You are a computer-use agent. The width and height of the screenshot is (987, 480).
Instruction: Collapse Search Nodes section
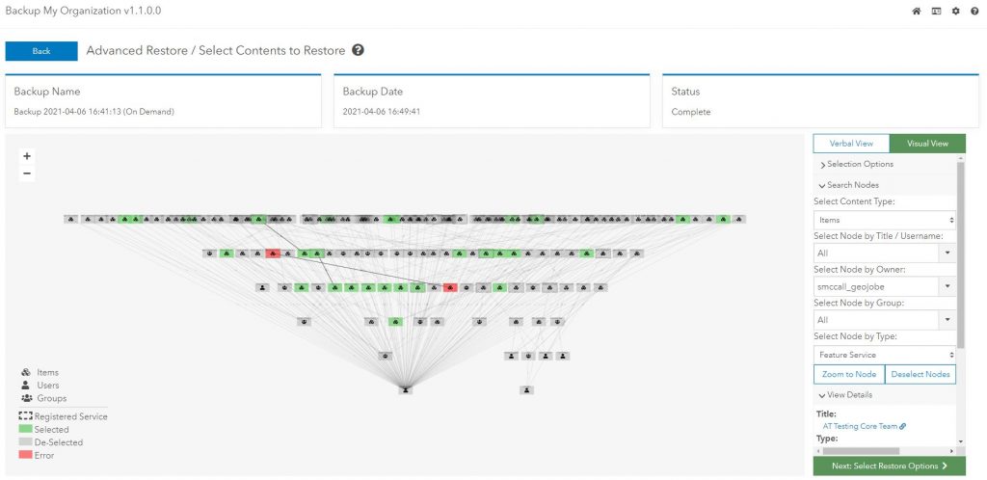click(848, 184)
